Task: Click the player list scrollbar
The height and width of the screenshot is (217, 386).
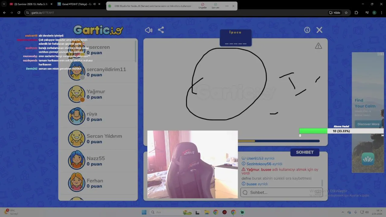Action: 135,51
